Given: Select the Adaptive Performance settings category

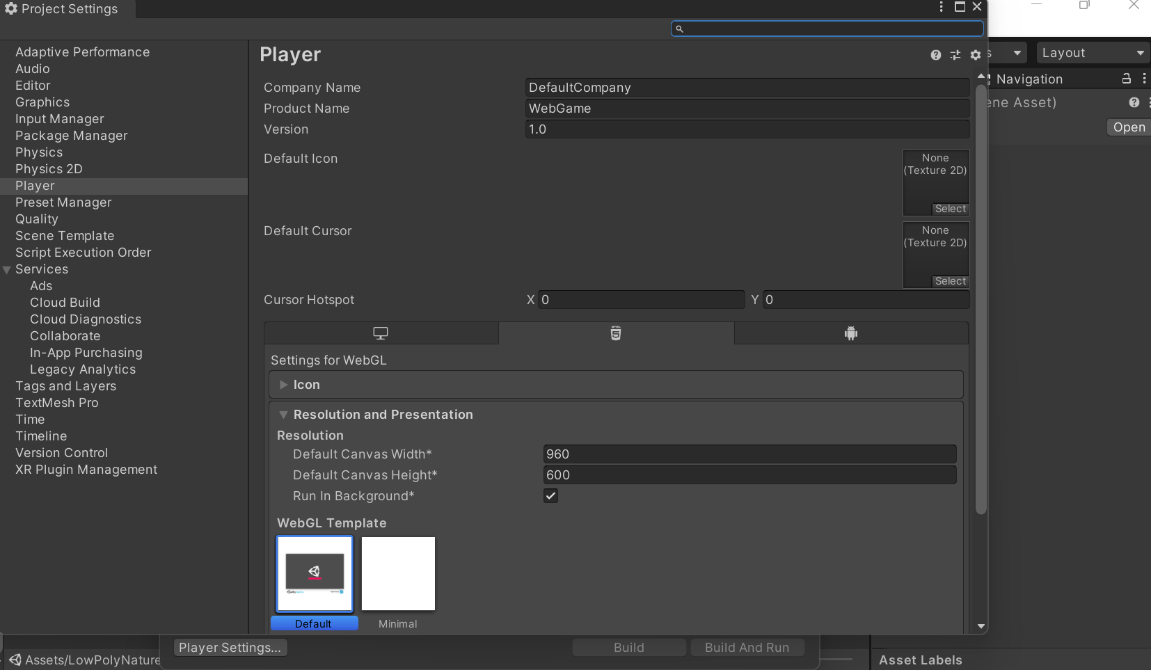Looking at the screenshot, I should click(82, 52).
